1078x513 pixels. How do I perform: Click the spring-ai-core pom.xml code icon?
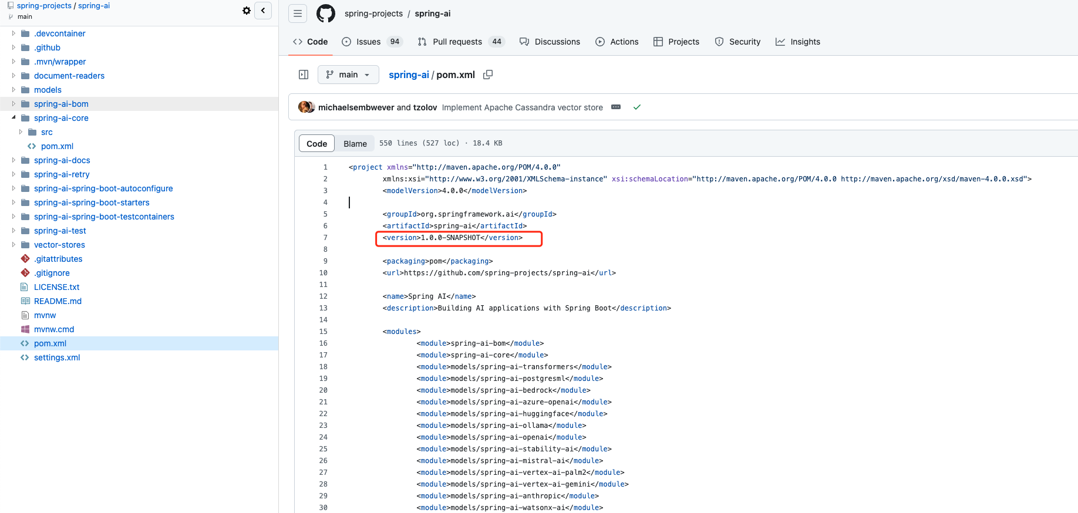32,146
